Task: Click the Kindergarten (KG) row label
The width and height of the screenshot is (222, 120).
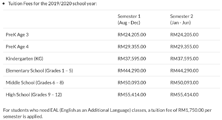Action: (x=24, y=59)
